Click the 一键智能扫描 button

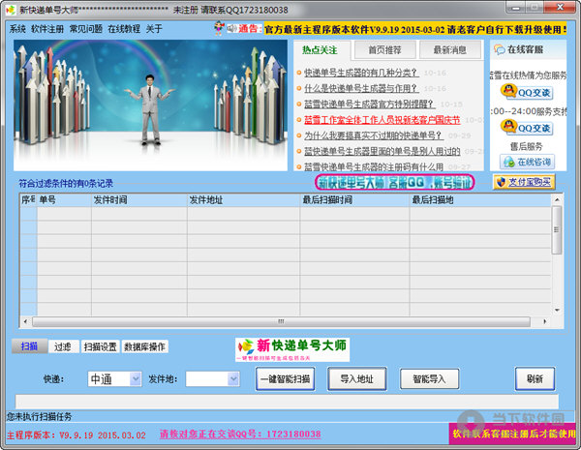pyautogui.click(x=286, y=379)
